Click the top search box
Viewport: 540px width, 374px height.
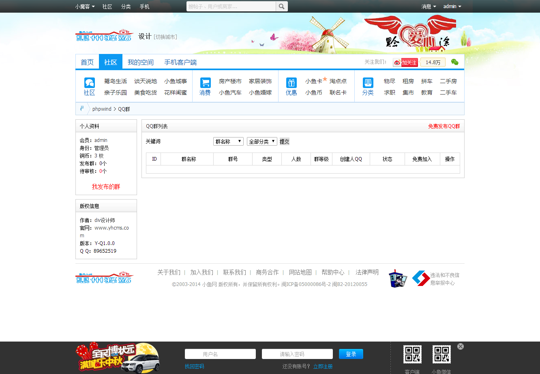click(x=231, y=6)
